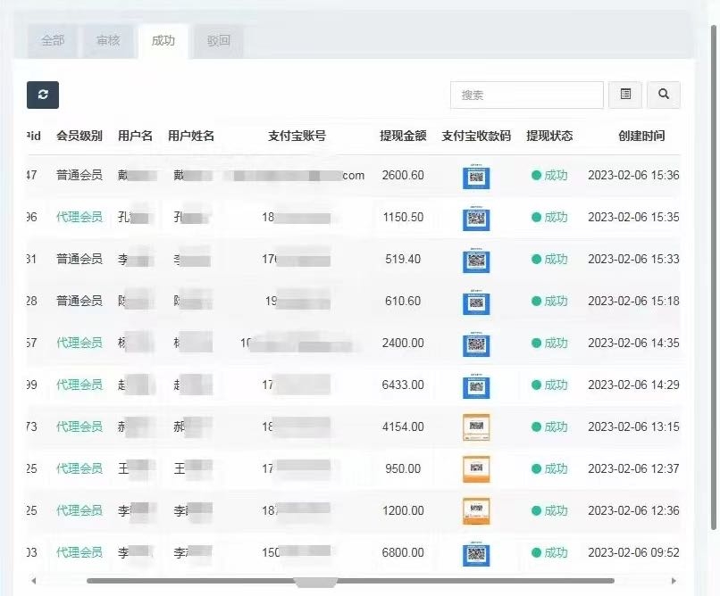The image size is (720, 596).
Task: Open QR code thumbnail for 1150.50 withdrawal
Action: [x=476, y=218]
